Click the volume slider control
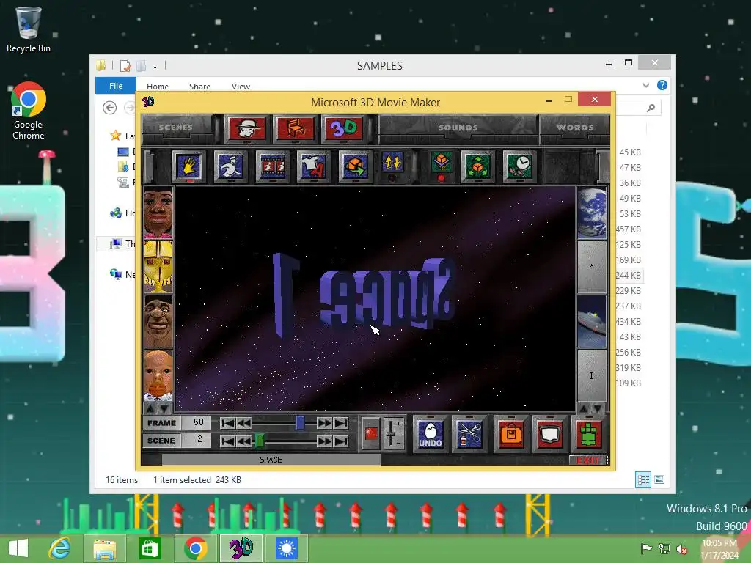751x563 pixels. click(x=394, y=434)
